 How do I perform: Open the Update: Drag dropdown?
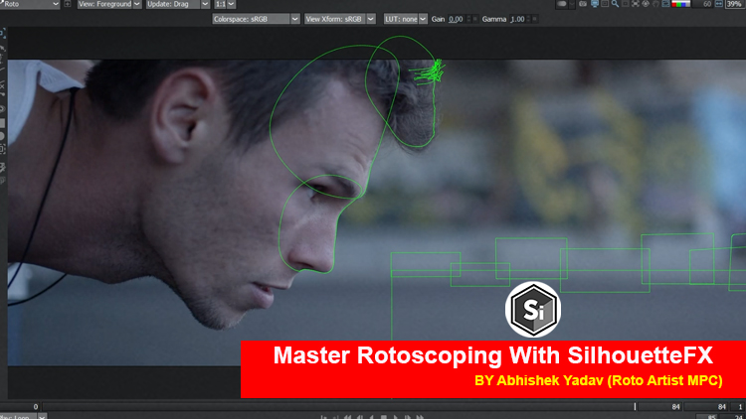coord(177,4)
